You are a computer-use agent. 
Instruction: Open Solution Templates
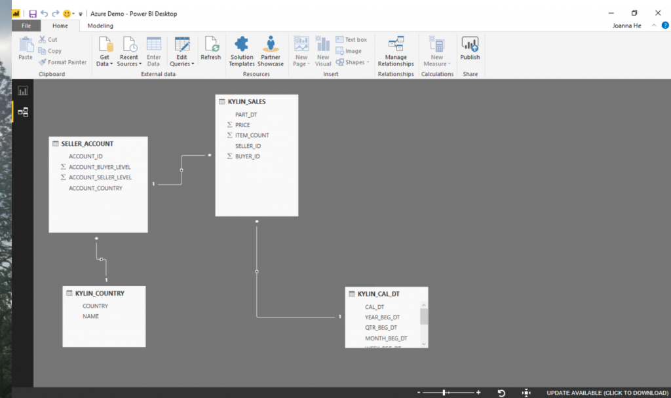point(242,51)
